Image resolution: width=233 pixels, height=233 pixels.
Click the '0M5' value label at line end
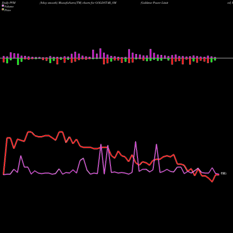point(224,173)
